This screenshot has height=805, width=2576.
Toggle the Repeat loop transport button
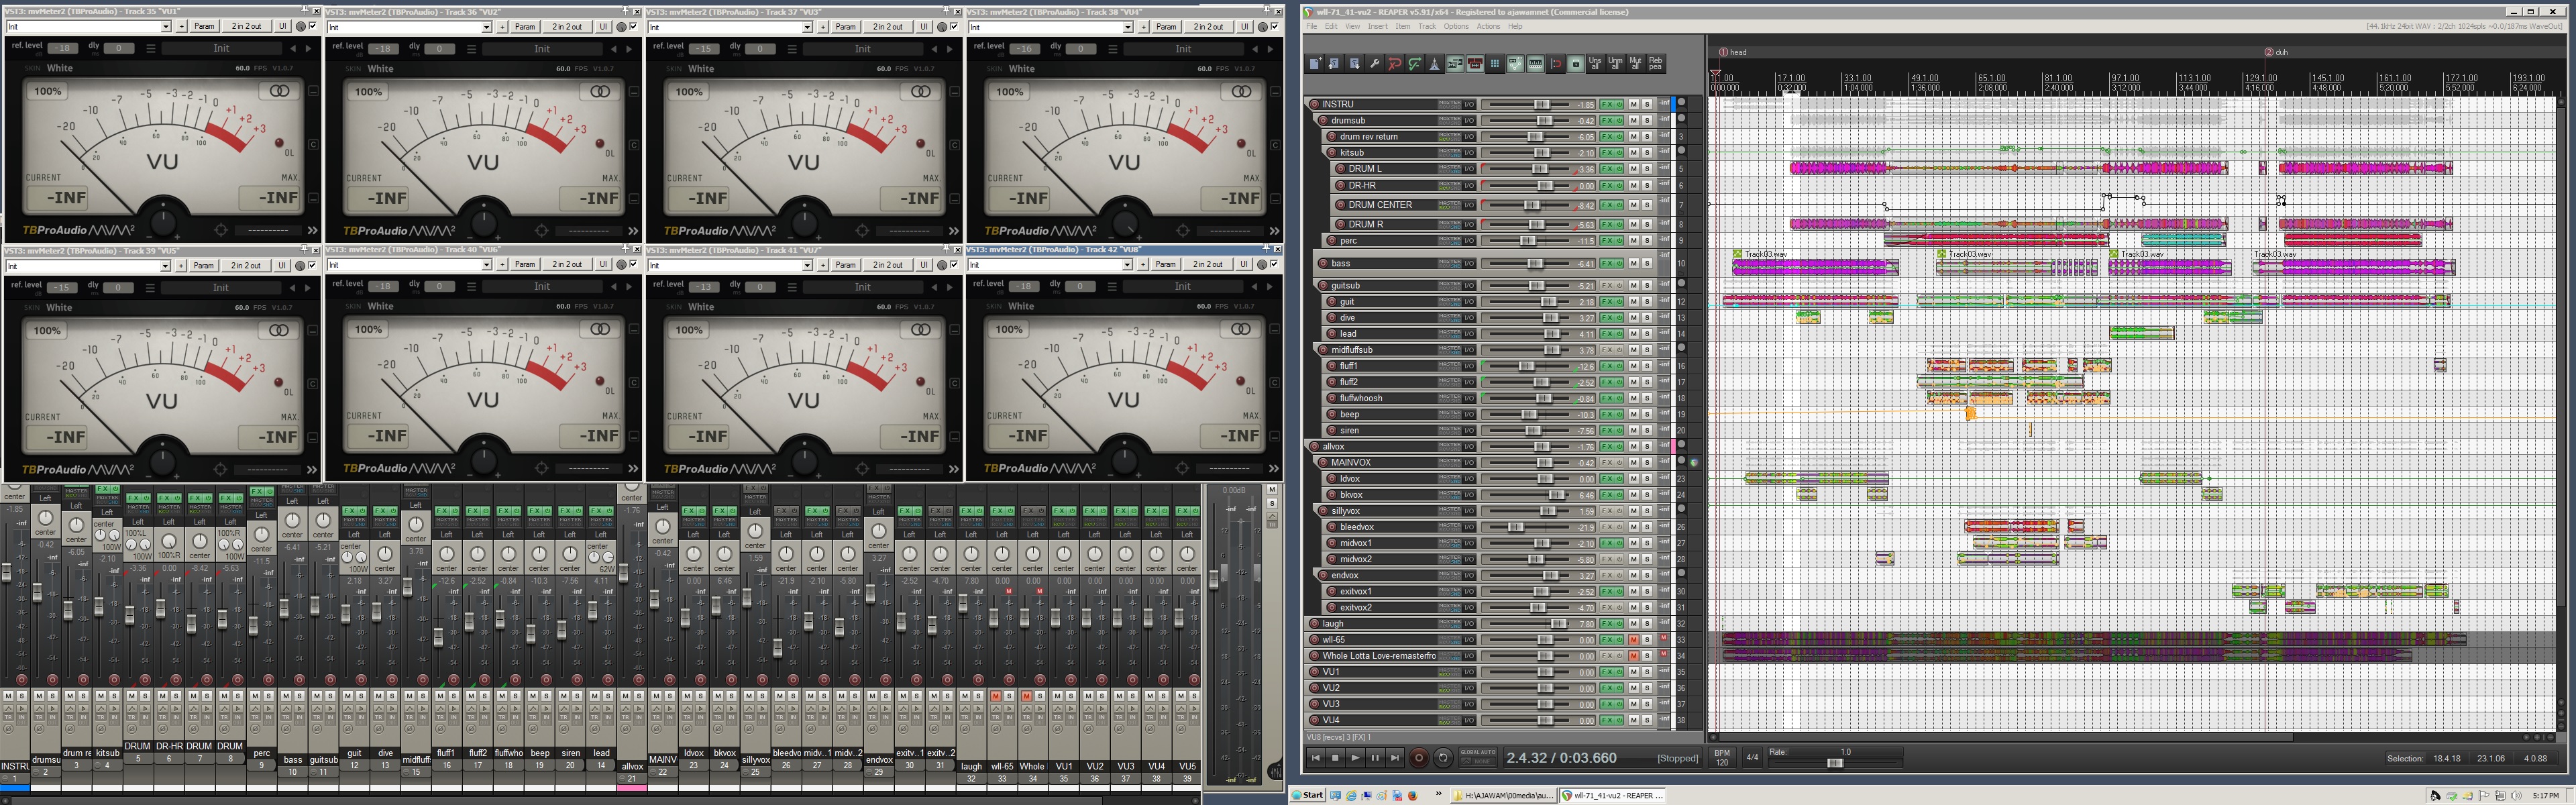click(1444, 758)
